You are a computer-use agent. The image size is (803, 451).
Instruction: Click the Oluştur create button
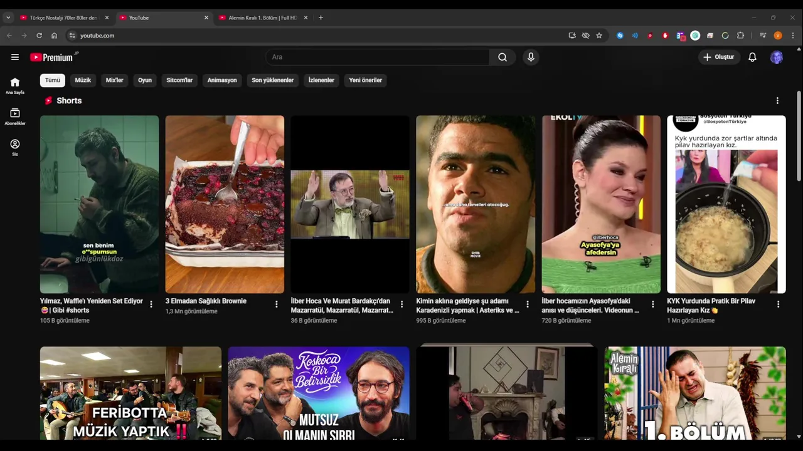719,57
